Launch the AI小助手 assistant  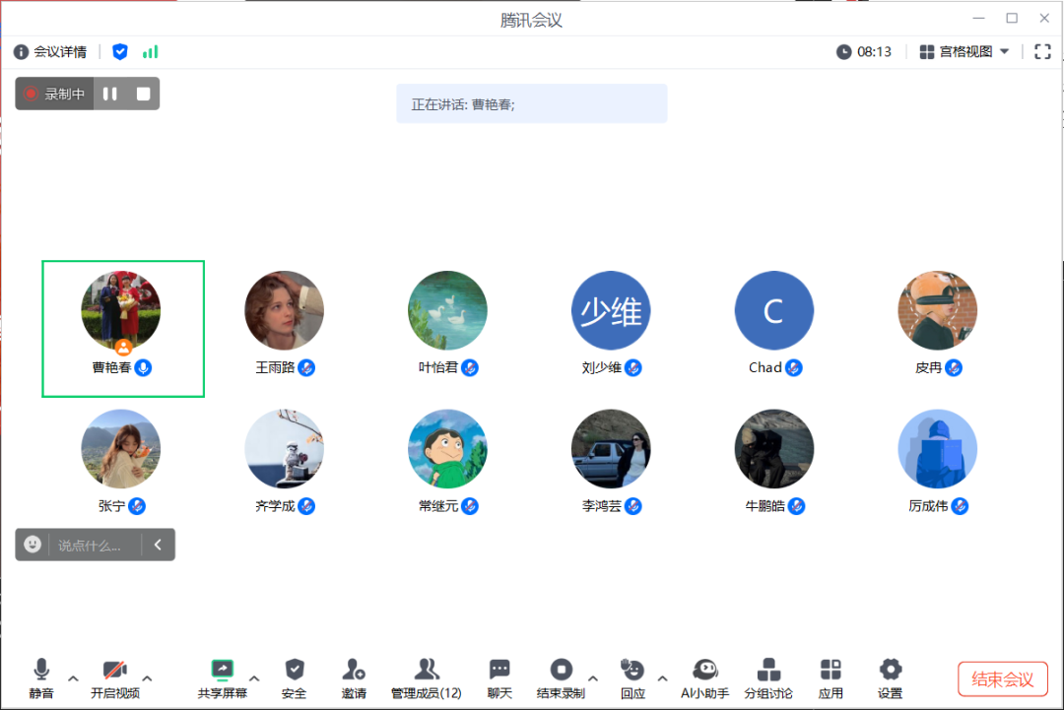(705, 678)
